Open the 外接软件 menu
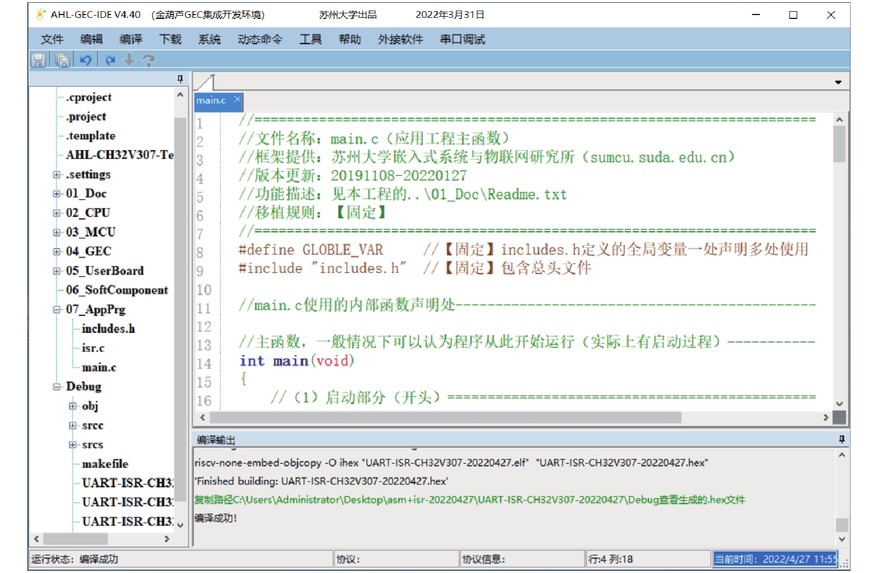Image resolution: width=878 pixels, height=573 pixels. click(400, 39)
